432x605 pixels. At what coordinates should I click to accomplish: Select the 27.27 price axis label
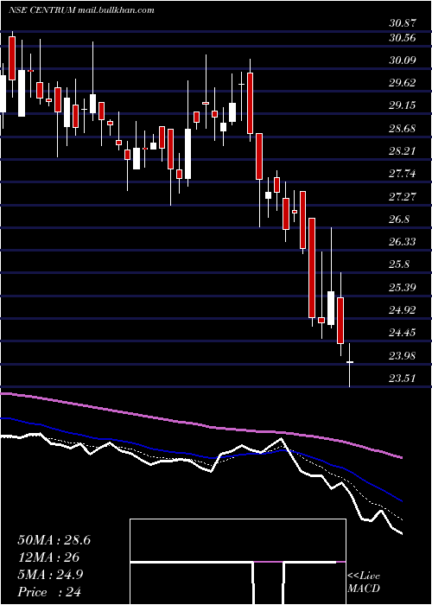pos(403,196)
